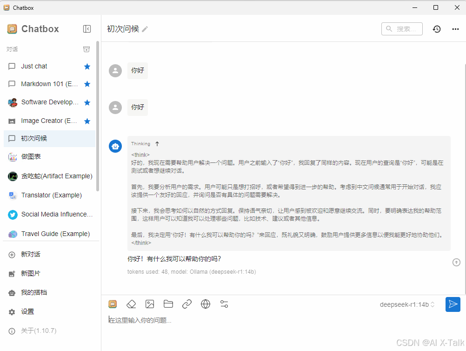The height and width of the screenshot is (351, 466).
Task: Toggle star on Image Creator chat
Action: (x=87, y=121)
